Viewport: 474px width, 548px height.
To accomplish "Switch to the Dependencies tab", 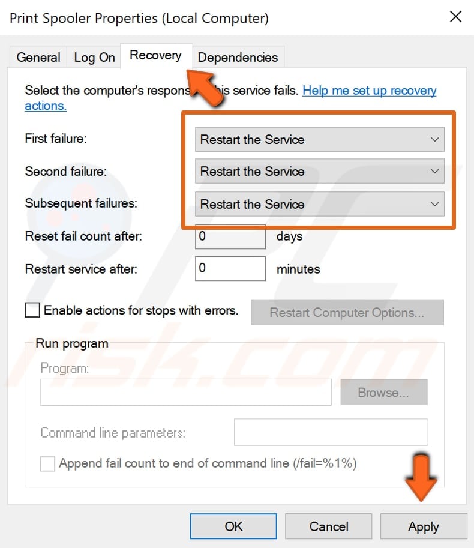I will 238,57.
